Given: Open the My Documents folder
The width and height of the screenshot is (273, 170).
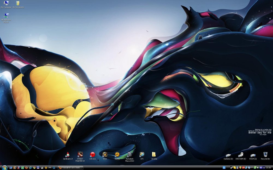Looking at the screenshot, I should tap(18, 3).
